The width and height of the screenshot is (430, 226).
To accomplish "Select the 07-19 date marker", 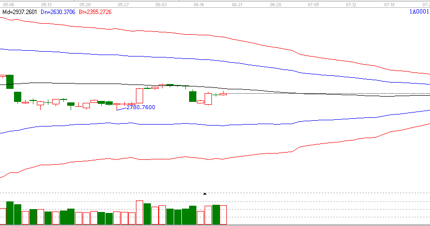I will 389,3.
